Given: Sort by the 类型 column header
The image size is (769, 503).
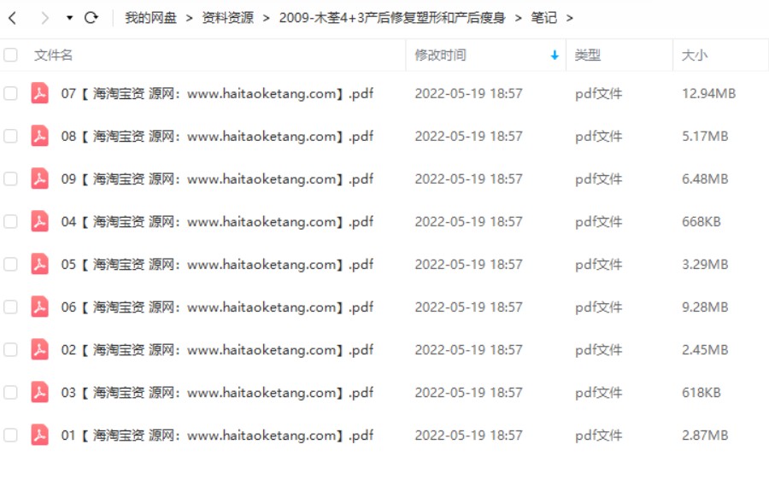Looking at the screenshot, I should coord(588,56).
